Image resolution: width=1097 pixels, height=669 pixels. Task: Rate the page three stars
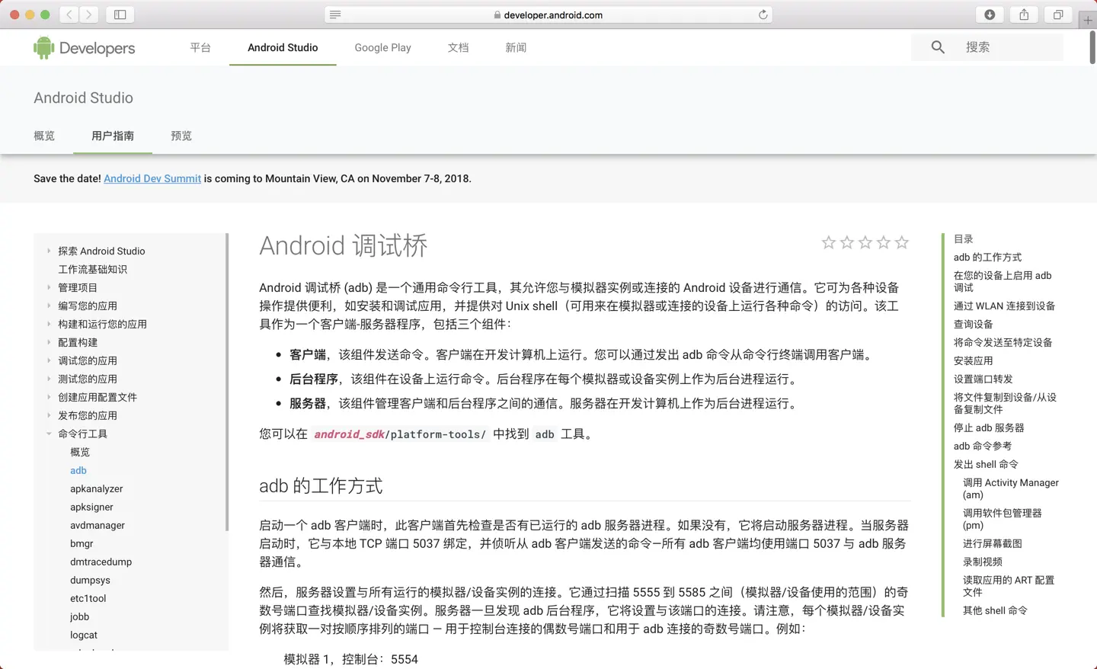[865, 242]
